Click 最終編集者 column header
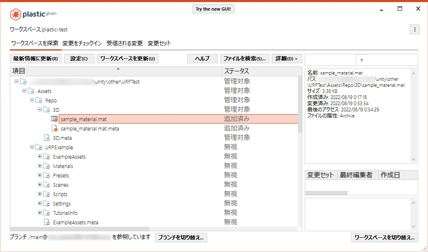This screenshot has height=252, width=428. 358,175
